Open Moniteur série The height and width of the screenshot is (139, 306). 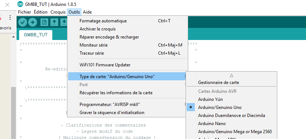127,45
